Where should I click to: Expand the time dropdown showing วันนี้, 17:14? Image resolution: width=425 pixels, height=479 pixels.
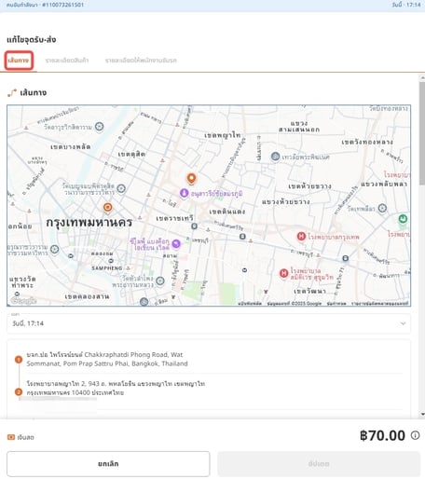(x=209, y=323)
